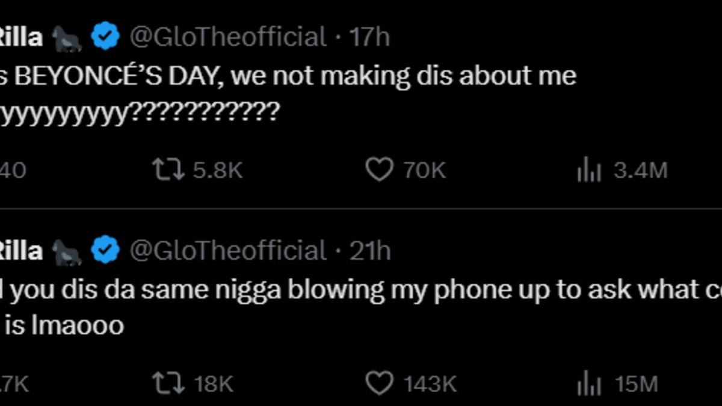Viewport: 722px width, 406px height.
Task: Open @GloTheofficial handle on the 21h tweet
Action: click(228, 250)
